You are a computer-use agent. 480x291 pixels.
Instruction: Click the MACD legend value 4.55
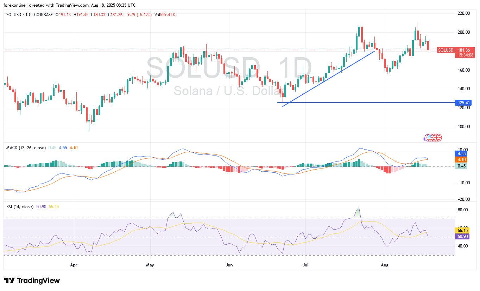coord(63,148)
